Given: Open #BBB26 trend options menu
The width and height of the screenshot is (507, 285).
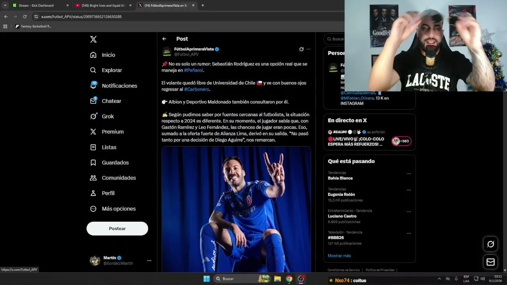Looking at the screenshot, I should (409, 234).
